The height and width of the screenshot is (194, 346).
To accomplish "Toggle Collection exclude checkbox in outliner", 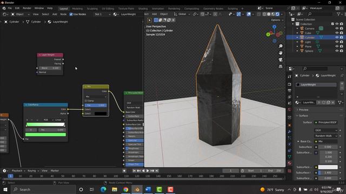I will (x=332, y=24).
